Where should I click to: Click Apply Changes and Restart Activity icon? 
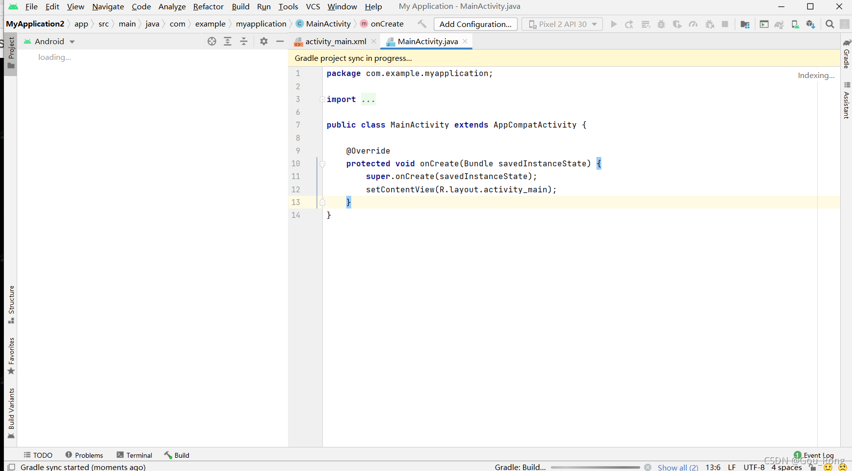pos(629,24)
